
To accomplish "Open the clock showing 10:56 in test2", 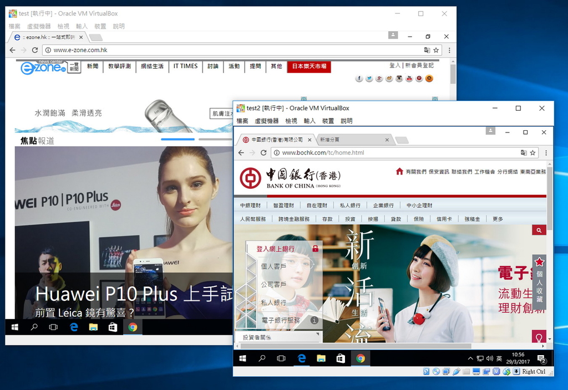I will click(x=518, y=358).
